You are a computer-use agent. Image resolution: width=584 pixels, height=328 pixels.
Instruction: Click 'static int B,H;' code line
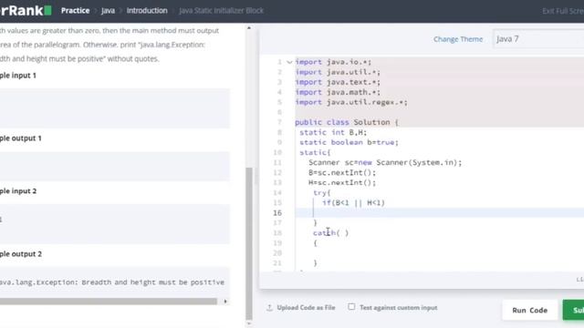click(333, 132)
